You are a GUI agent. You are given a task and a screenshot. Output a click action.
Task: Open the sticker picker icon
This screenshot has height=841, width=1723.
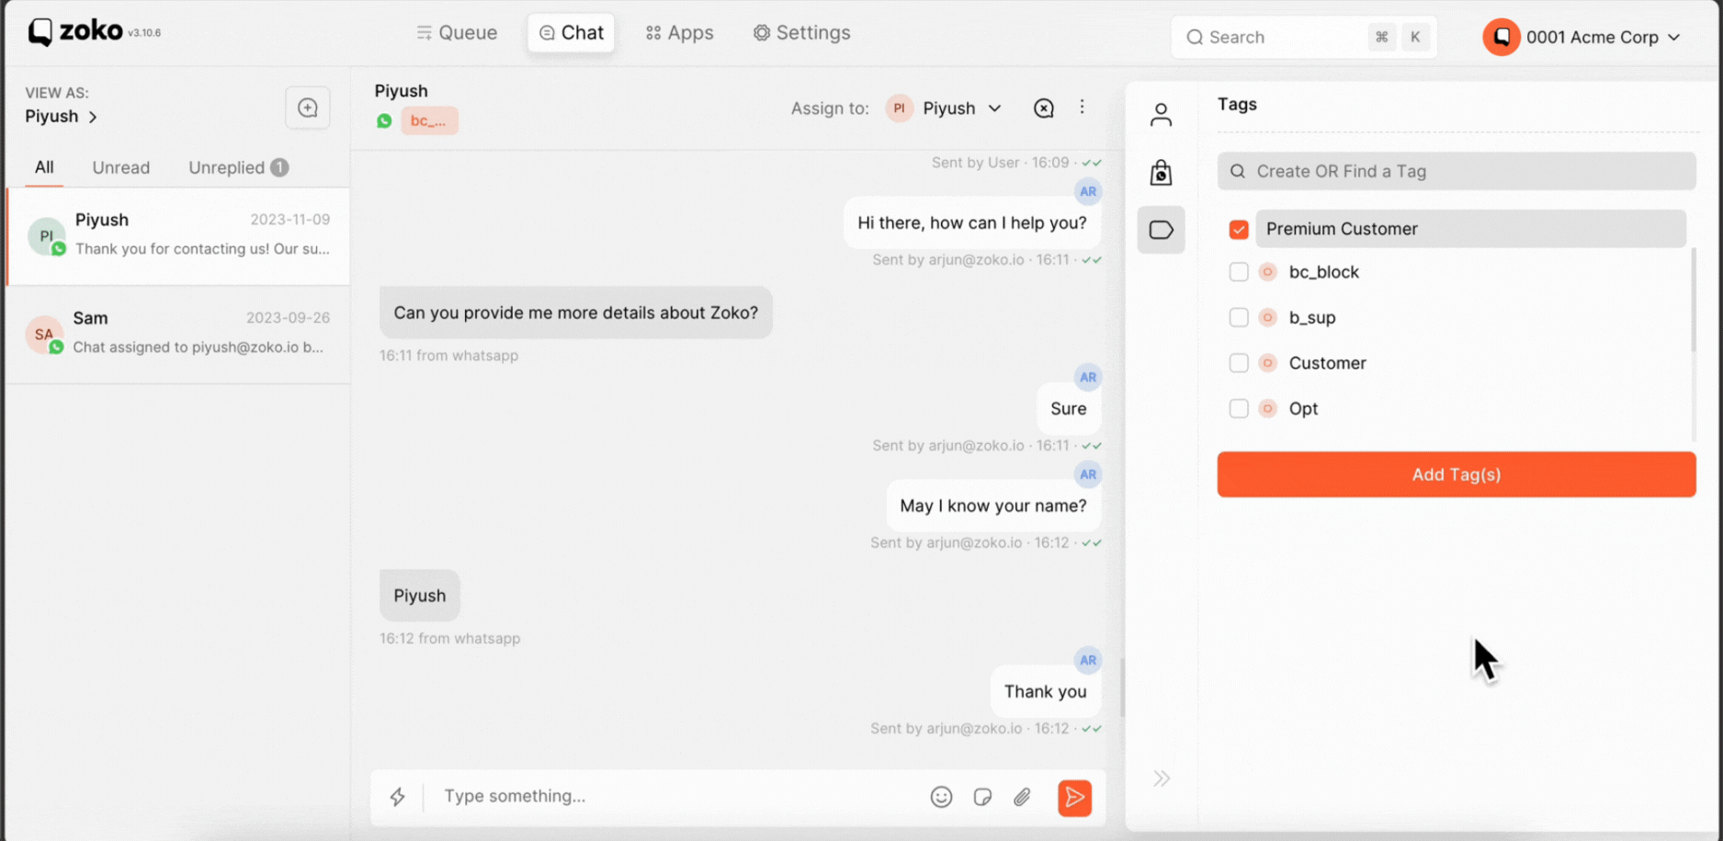tap(982, 797)
